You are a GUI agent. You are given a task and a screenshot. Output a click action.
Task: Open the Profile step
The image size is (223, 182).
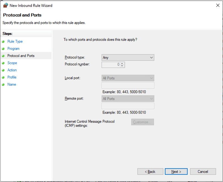click(12, 77)
